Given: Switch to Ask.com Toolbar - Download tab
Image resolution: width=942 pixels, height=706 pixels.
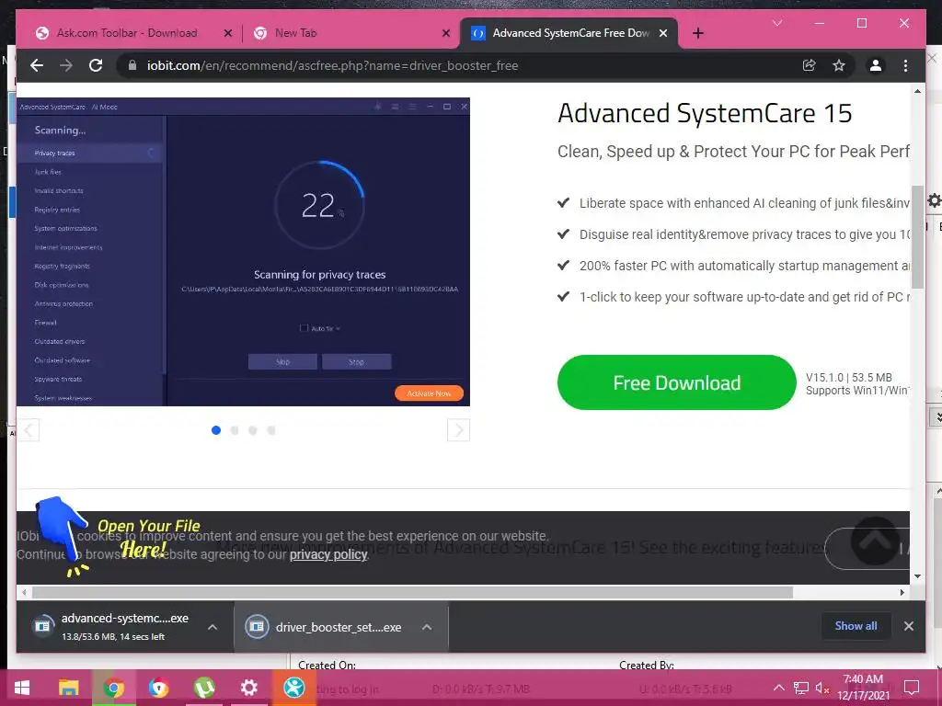Looking at the screenshot, I should coord(127,33).
